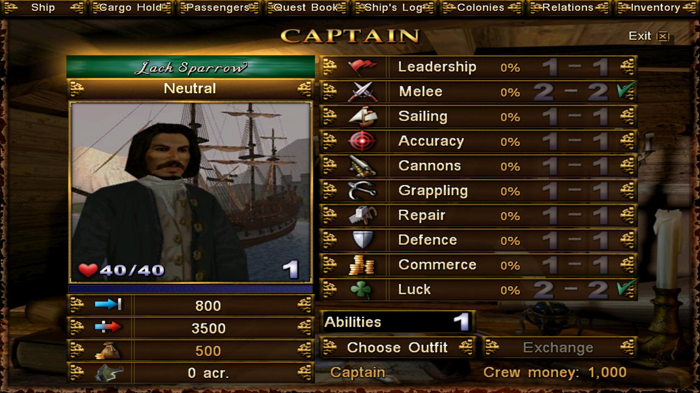Exit the Captain screen

(649, 36)
